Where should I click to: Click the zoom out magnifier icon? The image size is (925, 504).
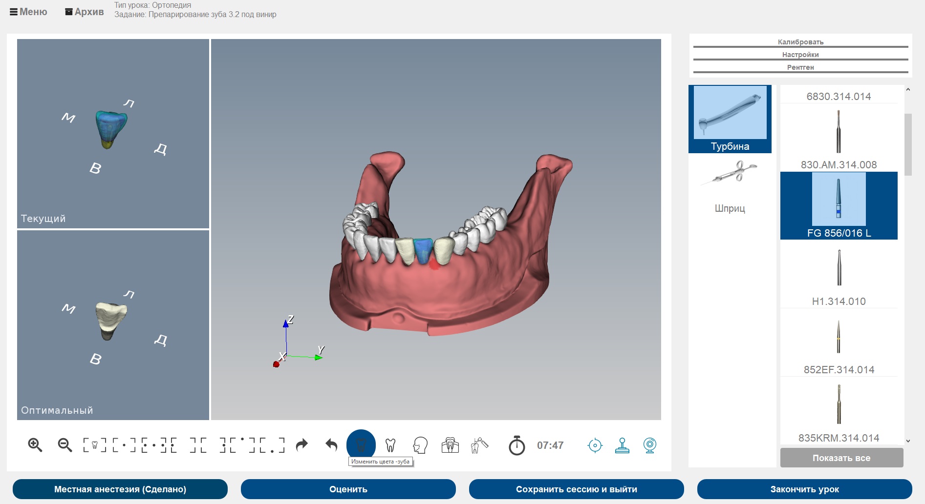(65, 445)
